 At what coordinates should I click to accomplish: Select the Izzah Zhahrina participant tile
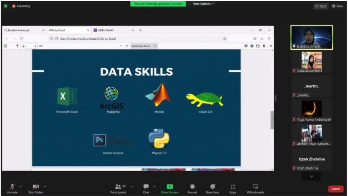(x=312, y=160)
